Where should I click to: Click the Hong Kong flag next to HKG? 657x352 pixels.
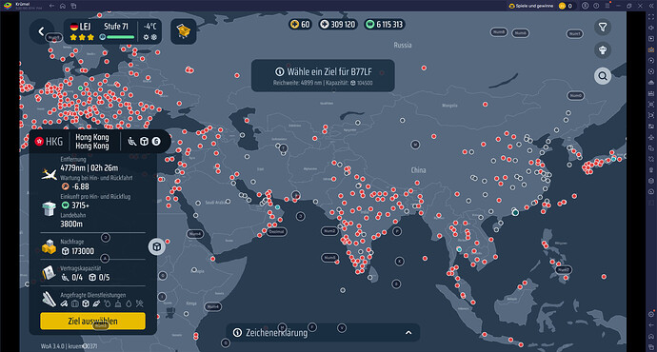[x=39, y=142]
